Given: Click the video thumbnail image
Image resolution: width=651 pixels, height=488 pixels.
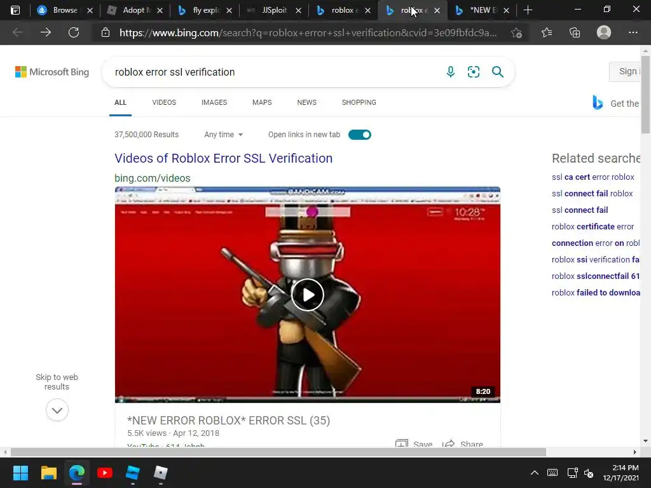Looking at the screenshot, I should tap(308, 295).
